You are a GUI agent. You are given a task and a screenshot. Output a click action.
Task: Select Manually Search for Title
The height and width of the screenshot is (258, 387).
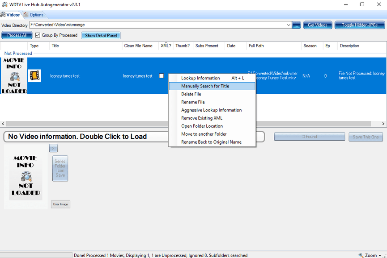pyautogui.click(x=212, y=86)
